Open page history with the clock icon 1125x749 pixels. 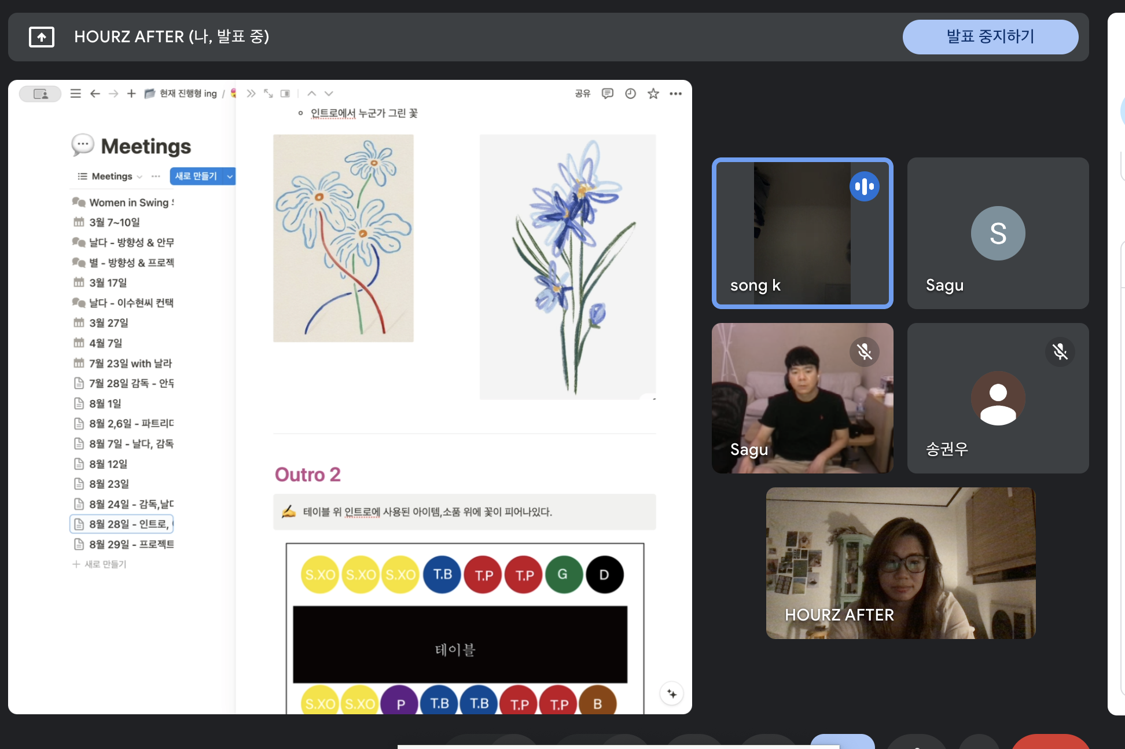pos(630,94)
